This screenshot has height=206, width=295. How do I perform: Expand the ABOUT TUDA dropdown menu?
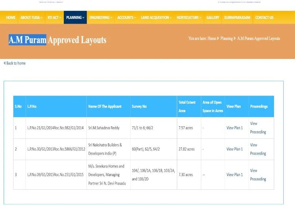tap(31, 17)
